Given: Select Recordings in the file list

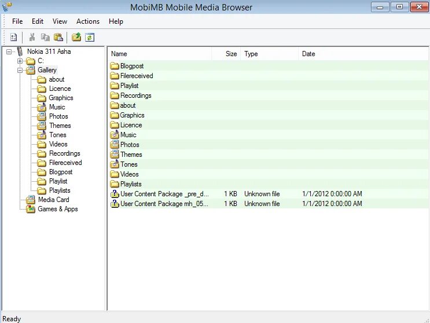Looking at the screenshot, I should pos(136,96).
